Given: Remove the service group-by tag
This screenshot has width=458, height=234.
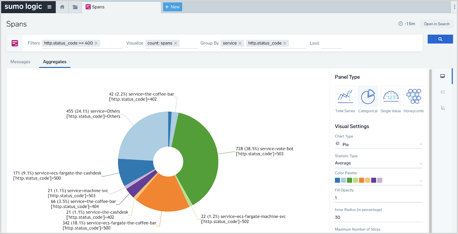Looking at the screenshot, I should [240, 43].
